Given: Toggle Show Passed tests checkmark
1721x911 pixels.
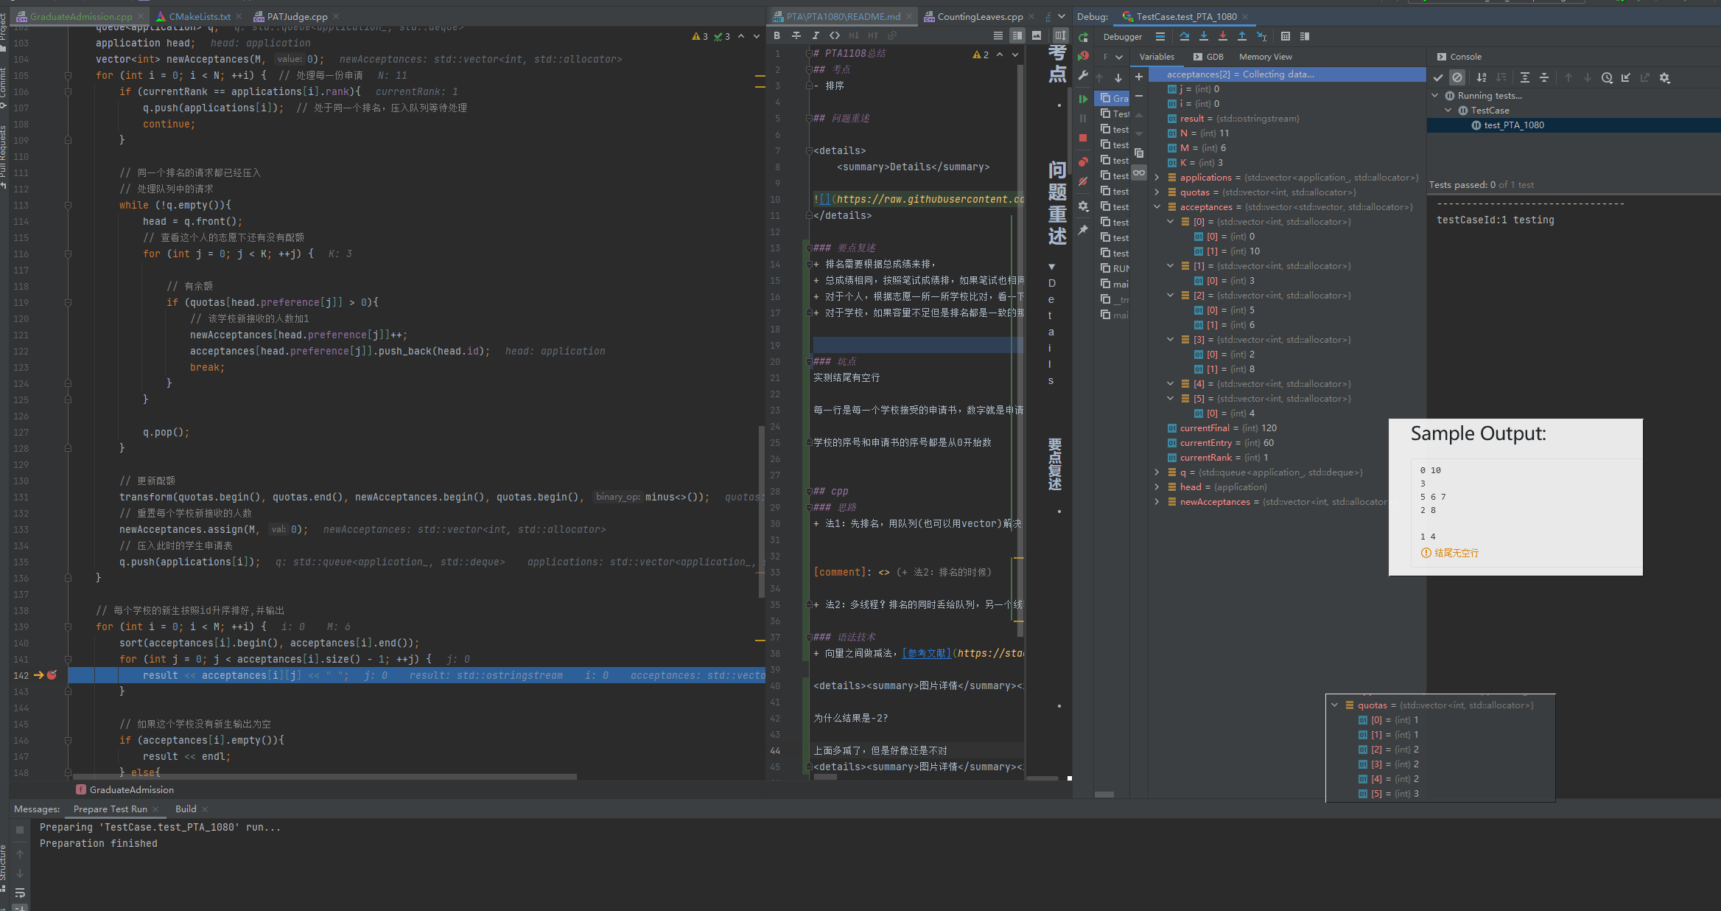Looking at the screenshot, I should tap(1437, 77).
